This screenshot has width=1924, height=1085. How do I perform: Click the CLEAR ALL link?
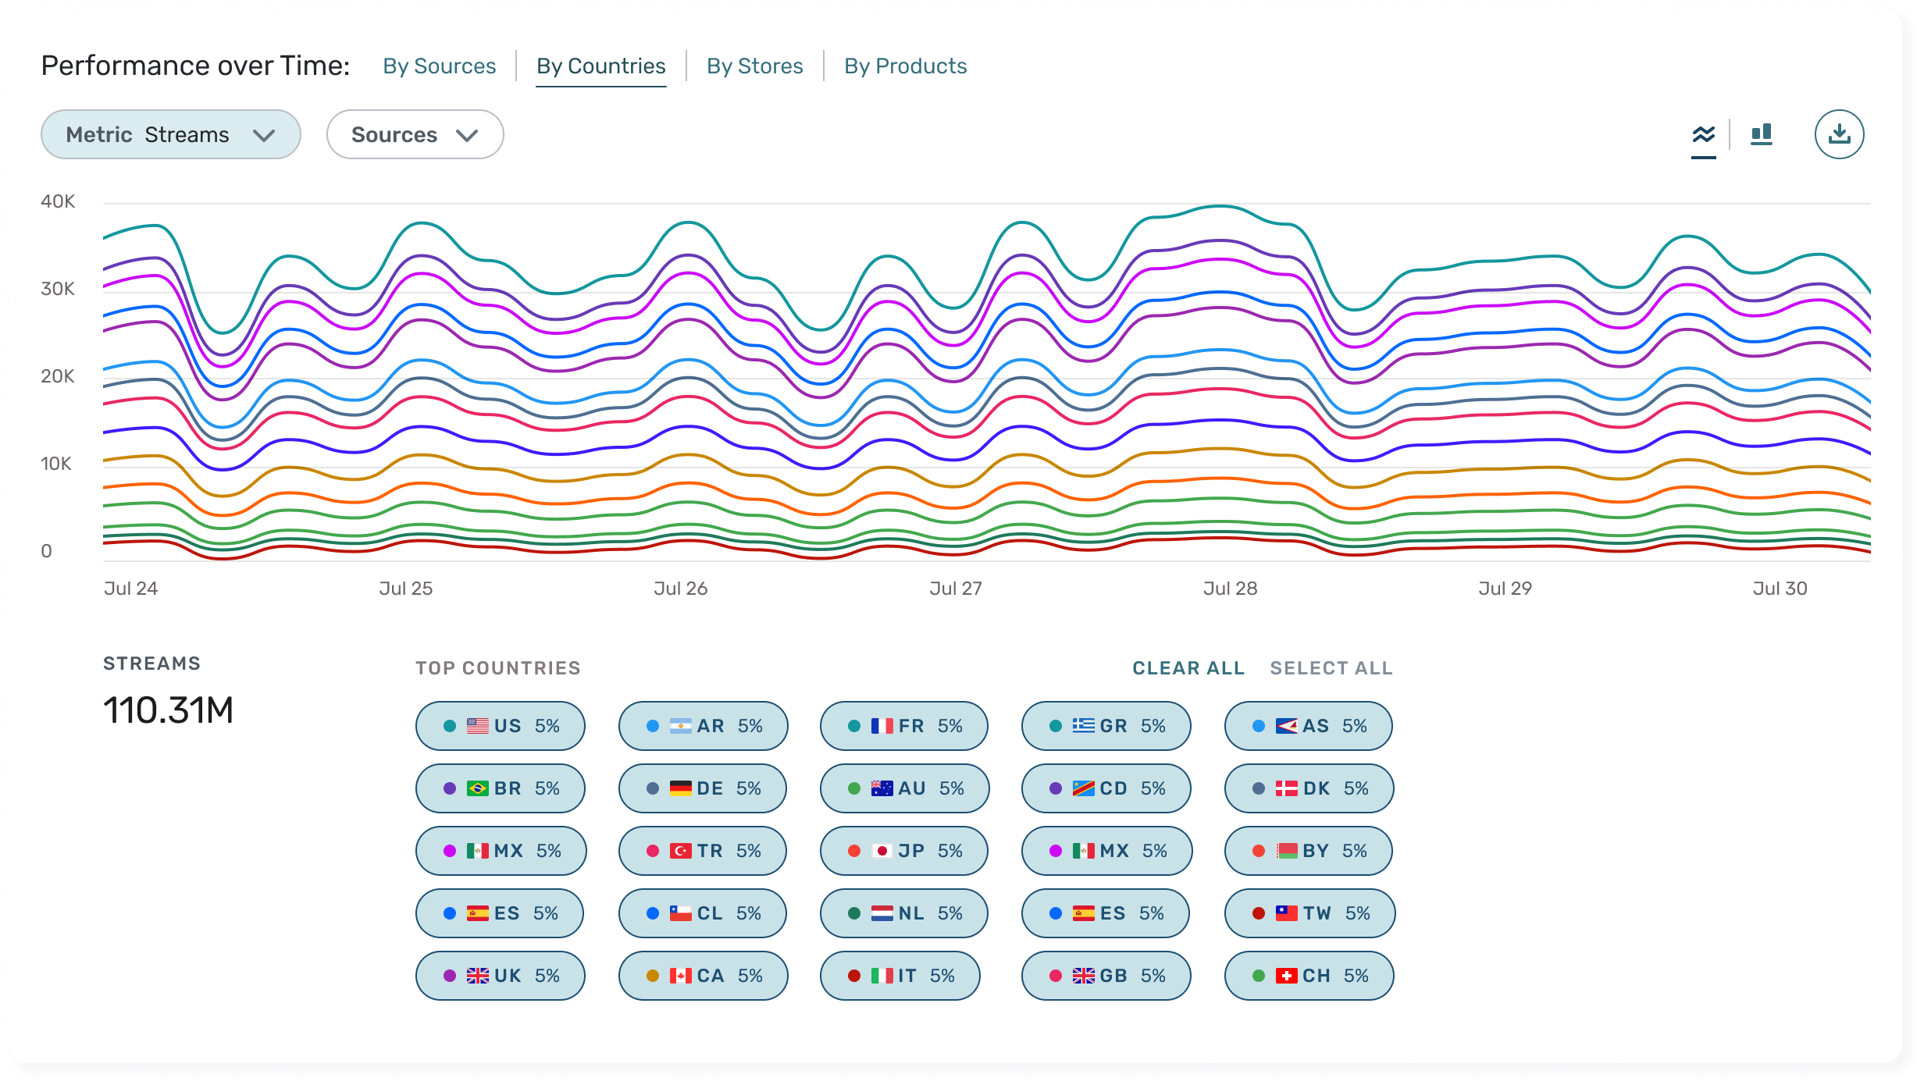coord(1188,668)
